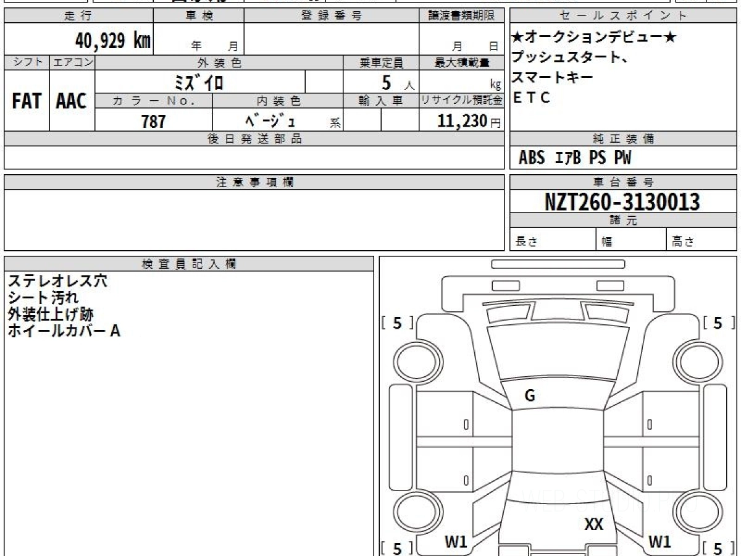Select the ステレオレス穴 inspector note
The image size is (741, 556).
point(57,281)
